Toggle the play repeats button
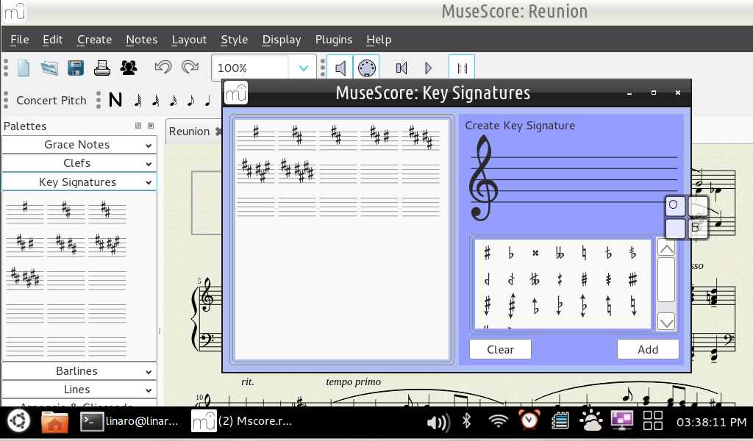This screenshot has height=441, width=753. (x=462, y=68)
